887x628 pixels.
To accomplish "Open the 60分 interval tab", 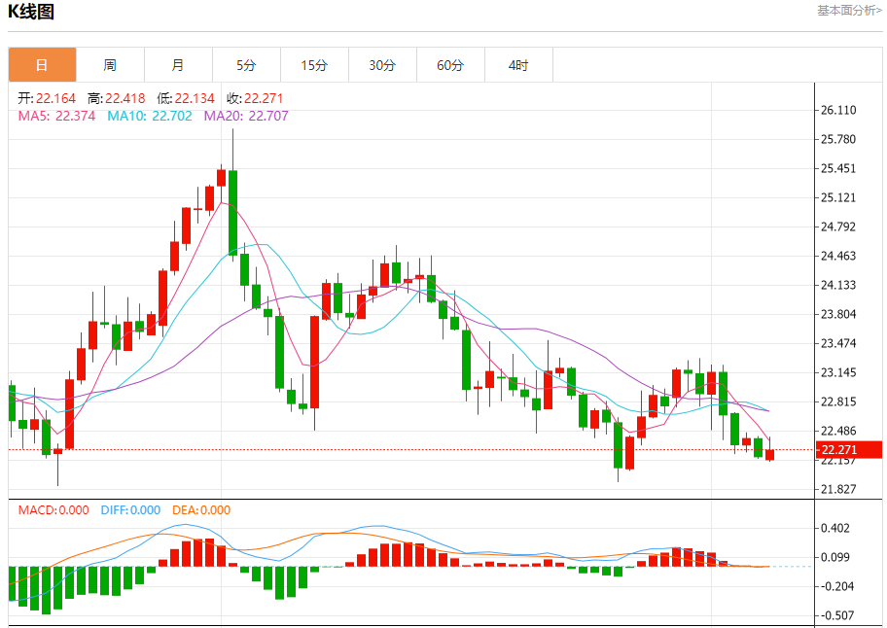I will pos(451,65).
